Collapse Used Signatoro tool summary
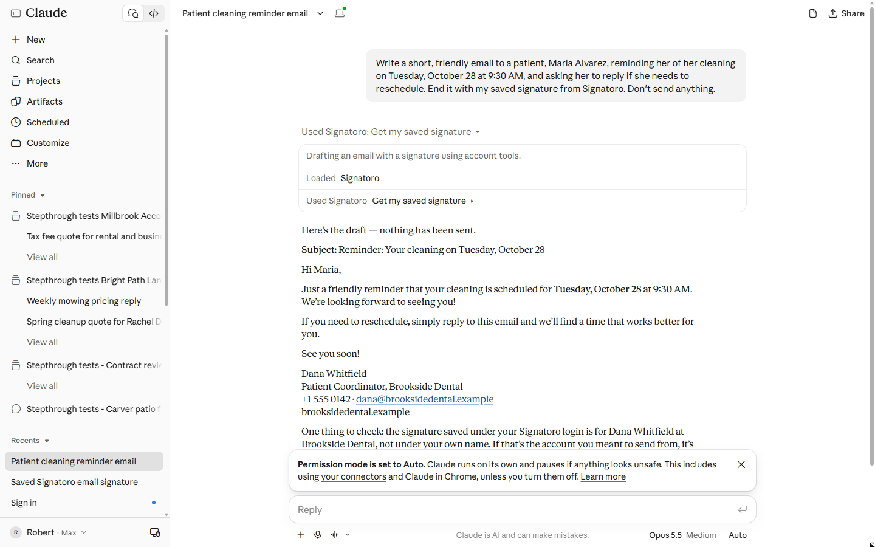This screenshot has width=875, height=547. pos(391,132)
